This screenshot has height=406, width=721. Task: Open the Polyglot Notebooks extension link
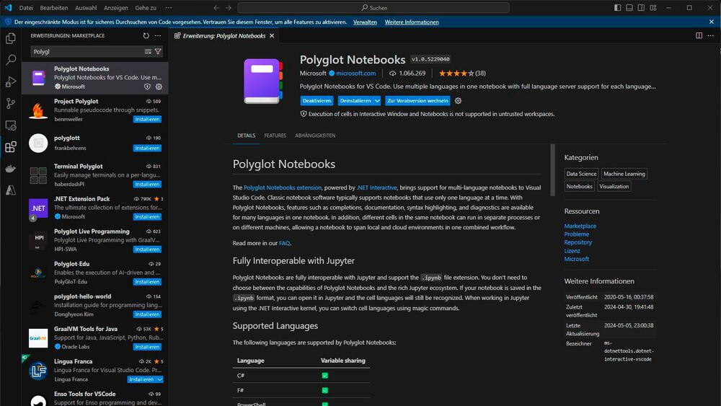tap(283, 187)
